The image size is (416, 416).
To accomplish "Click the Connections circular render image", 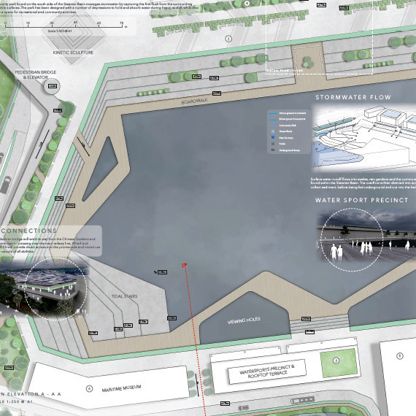I will click(x=56, y=289).
